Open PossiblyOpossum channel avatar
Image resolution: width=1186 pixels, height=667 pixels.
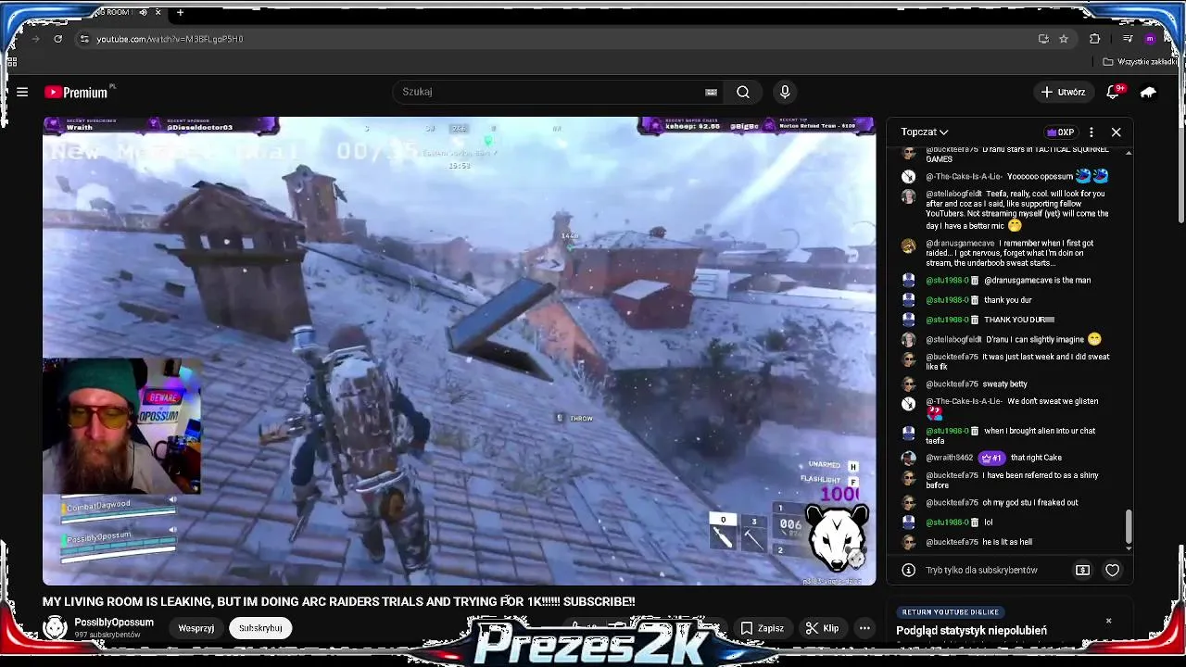click(55, 627)
